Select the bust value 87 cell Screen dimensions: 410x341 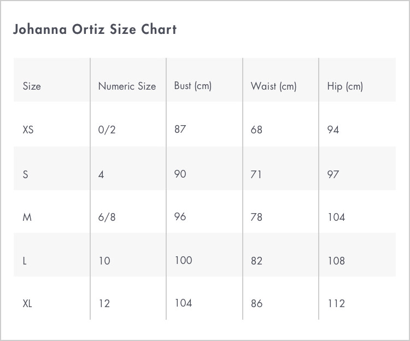(x=180, y=129)
